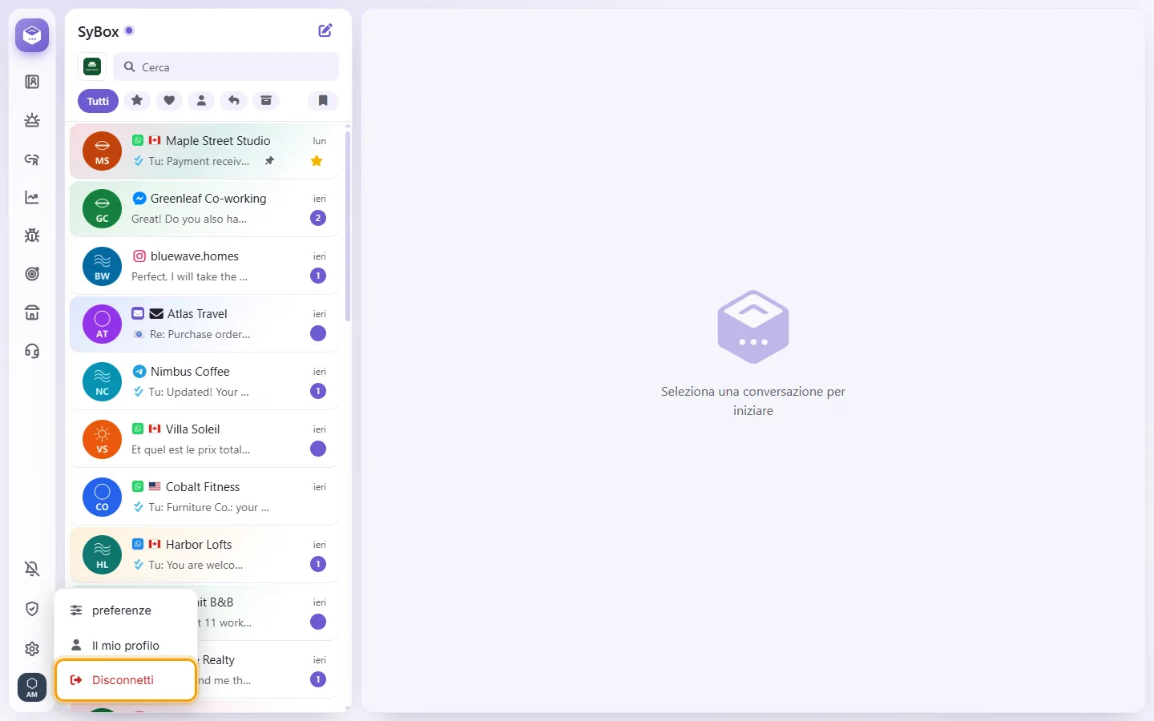Viewport: 1154px width, 721px height.
Task: Click the BW avatar of bluewave.homes
Action: coord(103,266)
